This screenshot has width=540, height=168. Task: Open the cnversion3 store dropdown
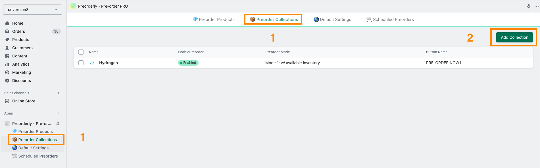pos(32,10)
